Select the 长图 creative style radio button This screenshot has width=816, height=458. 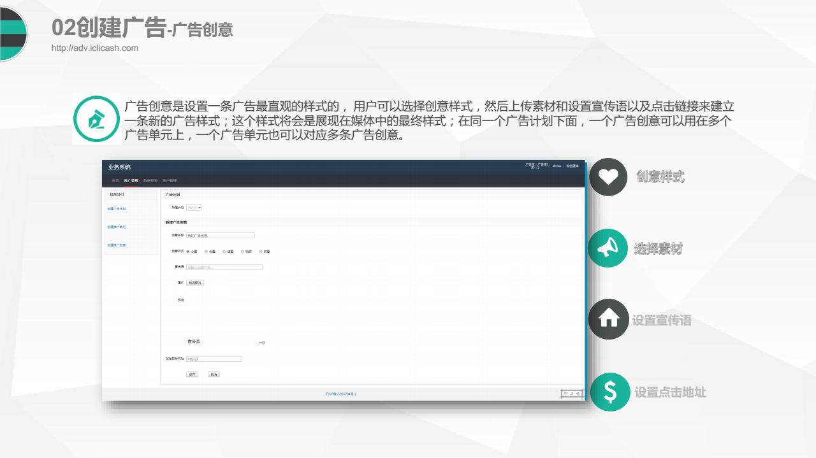click(206, 252)
